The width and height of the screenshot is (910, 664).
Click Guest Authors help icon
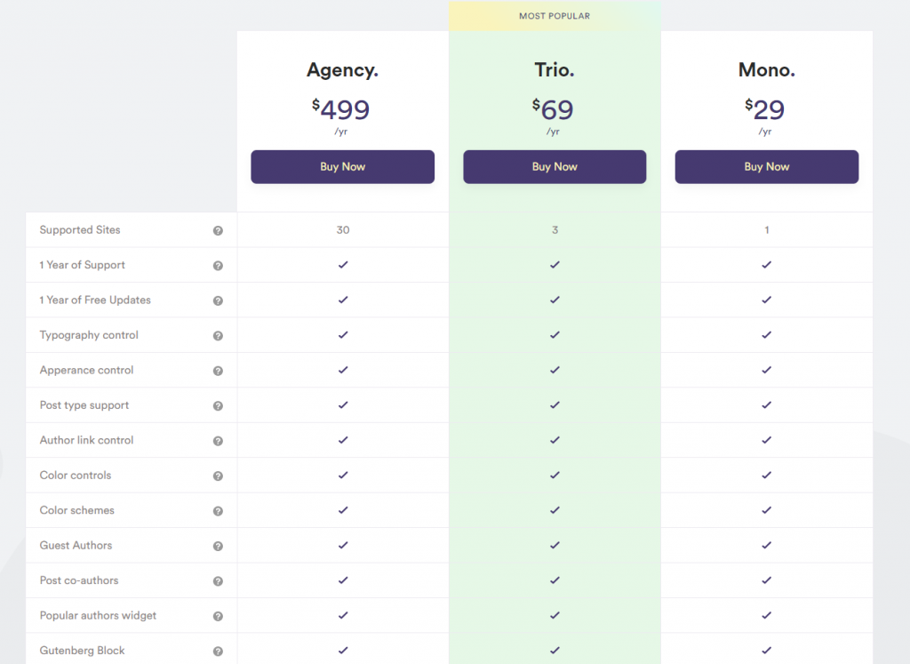218,546
